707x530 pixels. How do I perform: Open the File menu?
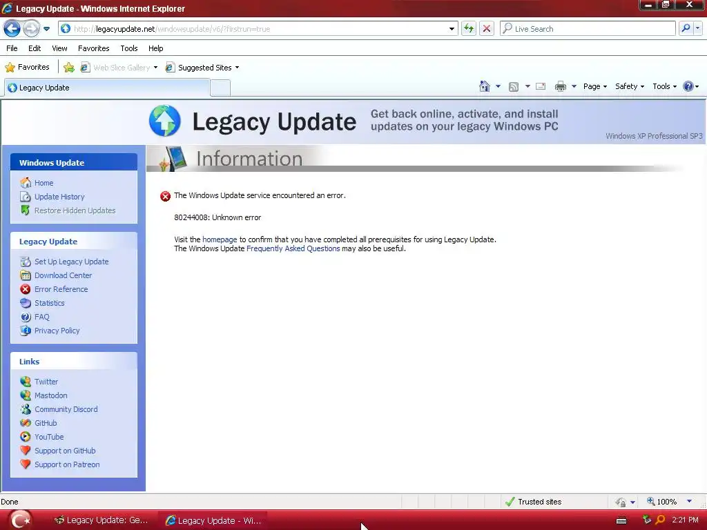click(x=12, y=48)
